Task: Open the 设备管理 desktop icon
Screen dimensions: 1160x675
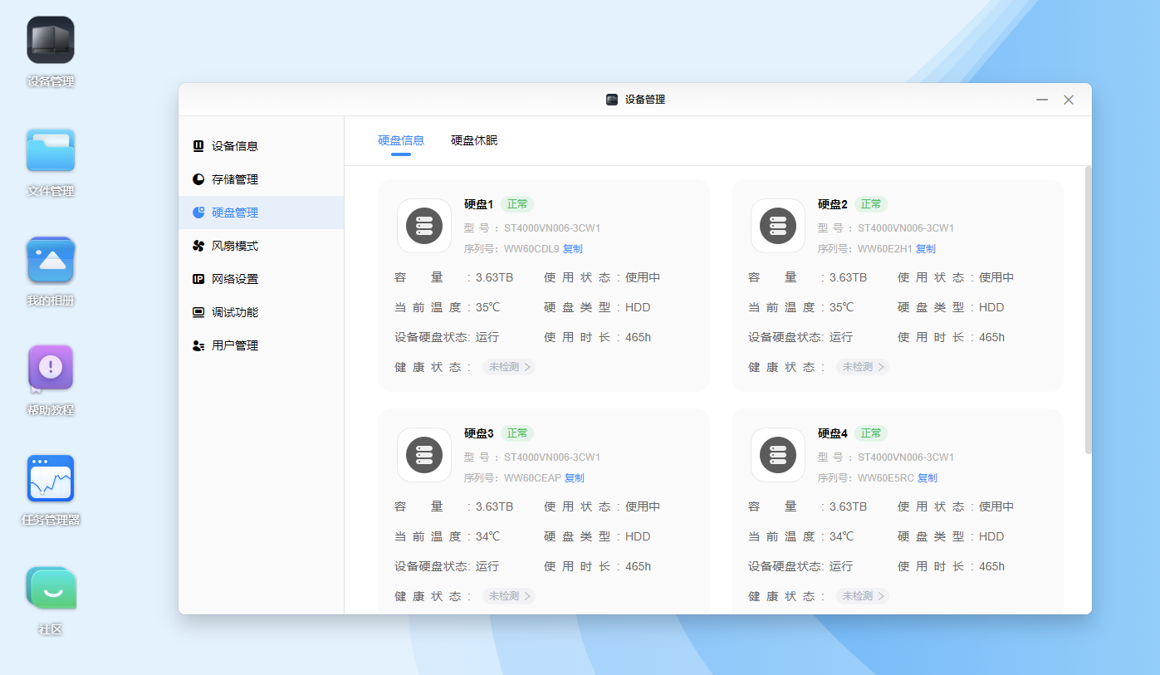Action: point(51,41)
